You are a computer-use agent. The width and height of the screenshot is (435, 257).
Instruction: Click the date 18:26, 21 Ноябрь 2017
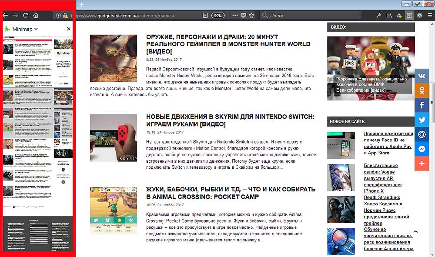coord(165,205)
